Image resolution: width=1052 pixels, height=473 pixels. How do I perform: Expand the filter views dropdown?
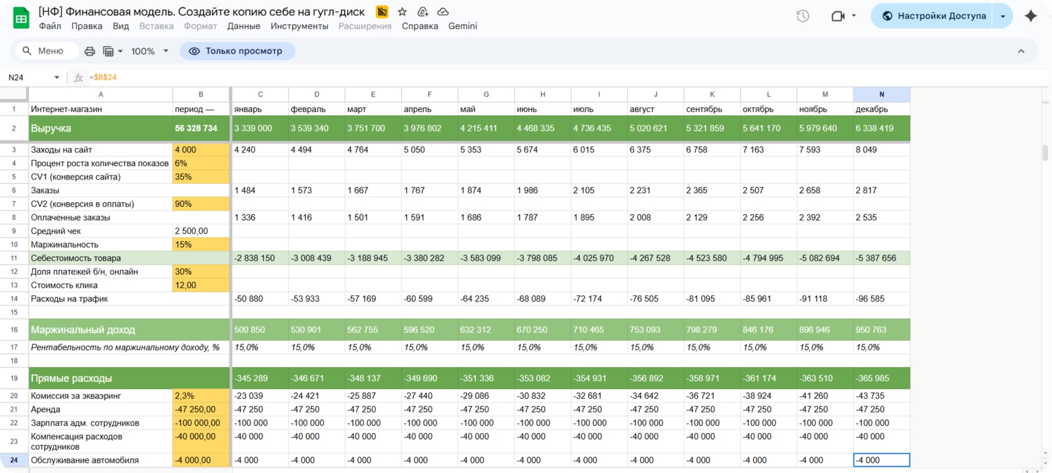[113, 51]
